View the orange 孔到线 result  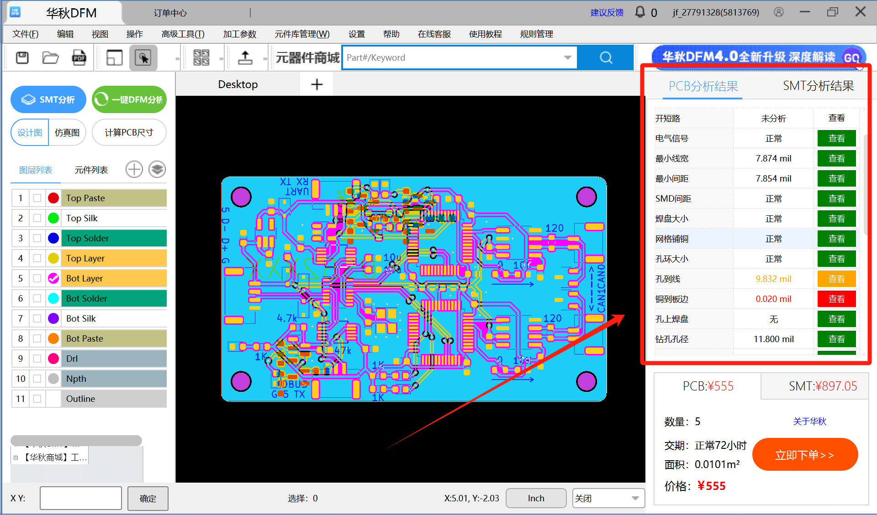836,279
